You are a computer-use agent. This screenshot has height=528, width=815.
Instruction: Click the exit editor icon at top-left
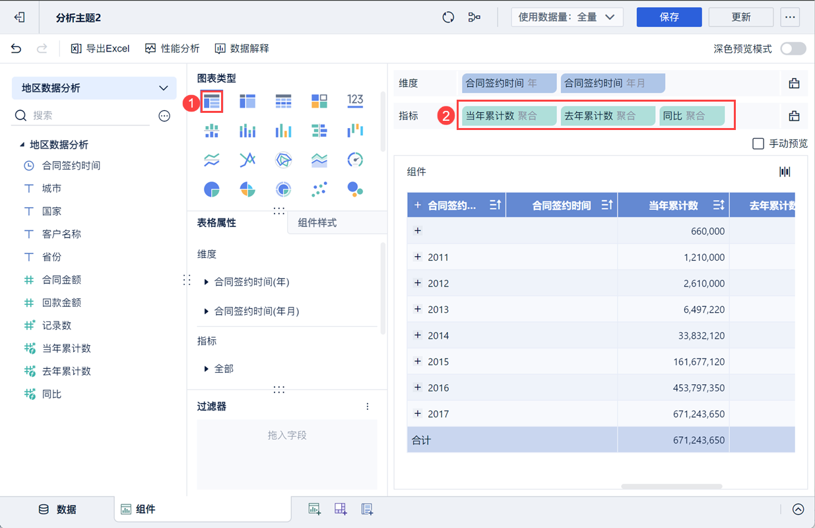click(19, 17)
